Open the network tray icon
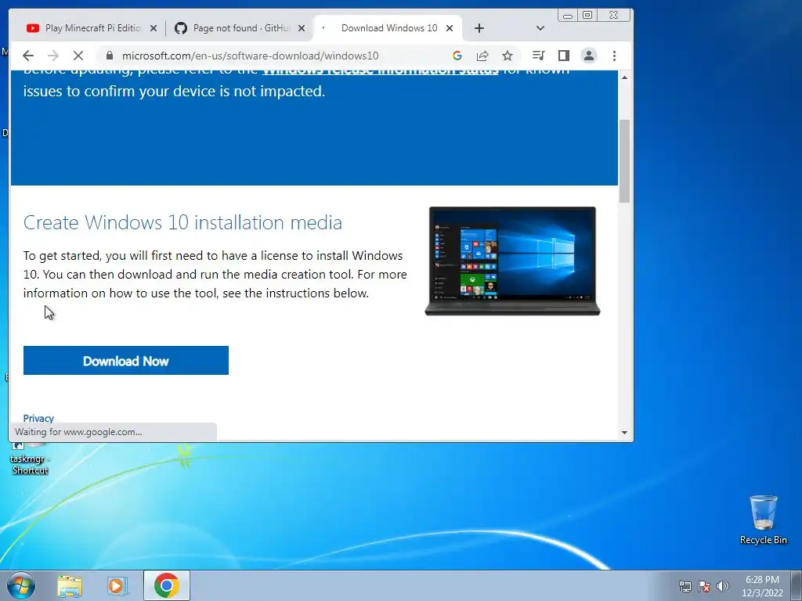Image resolution: width=802 pixels, height=601 pixels. (x=685, y=586)
